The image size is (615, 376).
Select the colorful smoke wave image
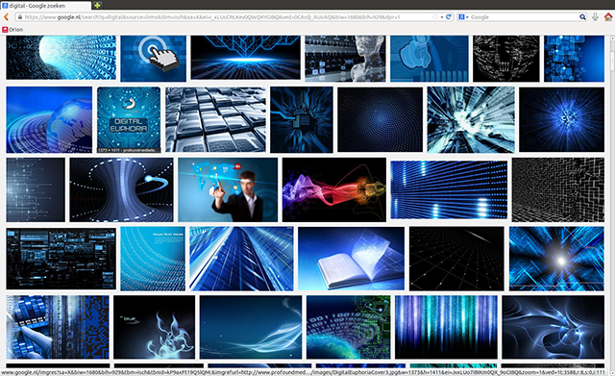coord(334,190)
